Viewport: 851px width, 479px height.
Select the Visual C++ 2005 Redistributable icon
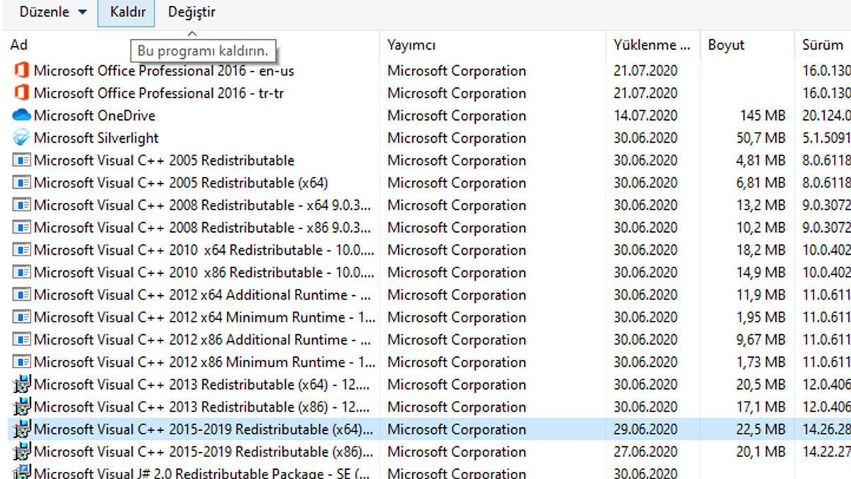(x=20, y=160)
